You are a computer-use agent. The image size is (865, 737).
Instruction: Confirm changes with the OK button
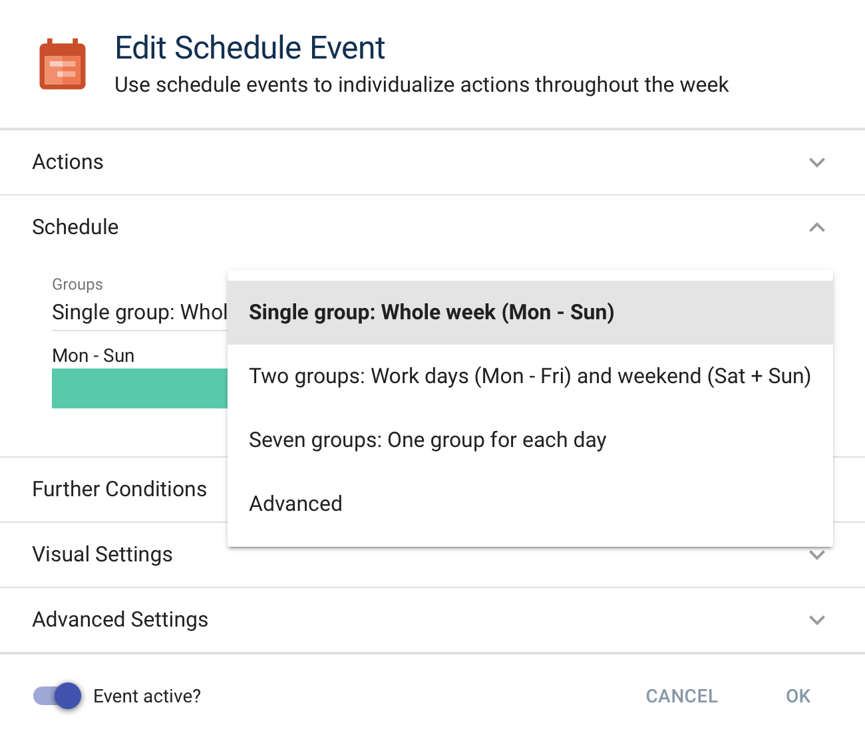click(796, 696)
